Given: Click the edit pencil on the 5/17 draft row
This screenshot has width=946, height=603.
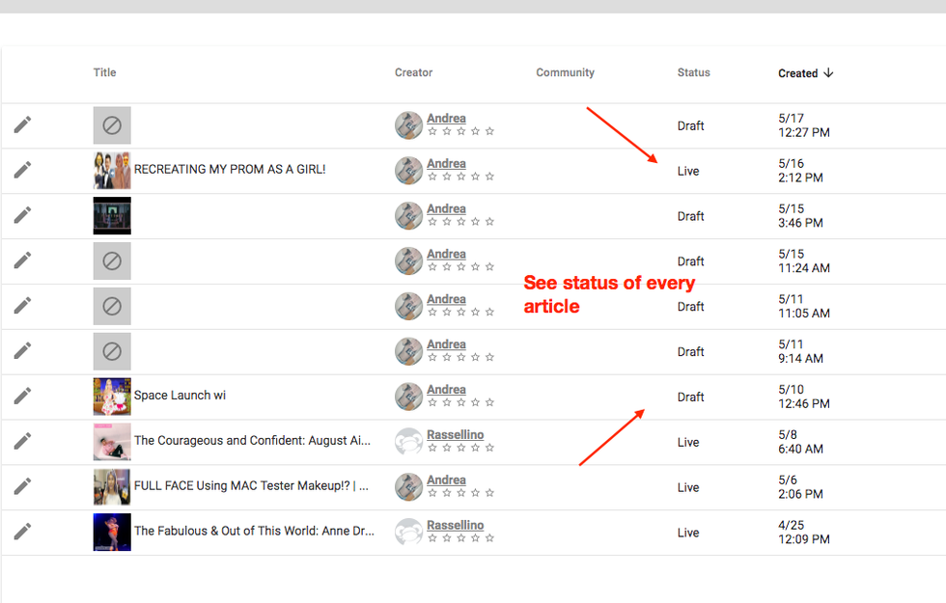Looking at the screenshot, I should pos(22,124).
